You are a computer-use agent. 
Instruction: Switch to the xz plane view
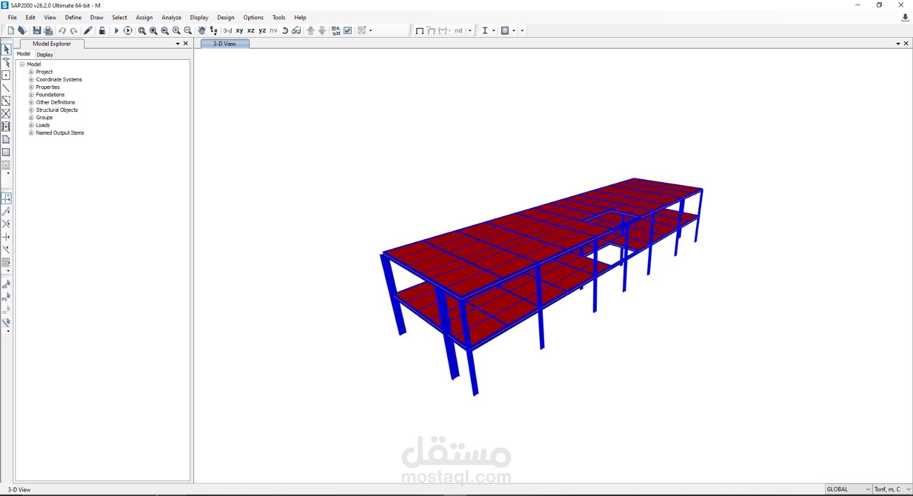tap(251, 31)
